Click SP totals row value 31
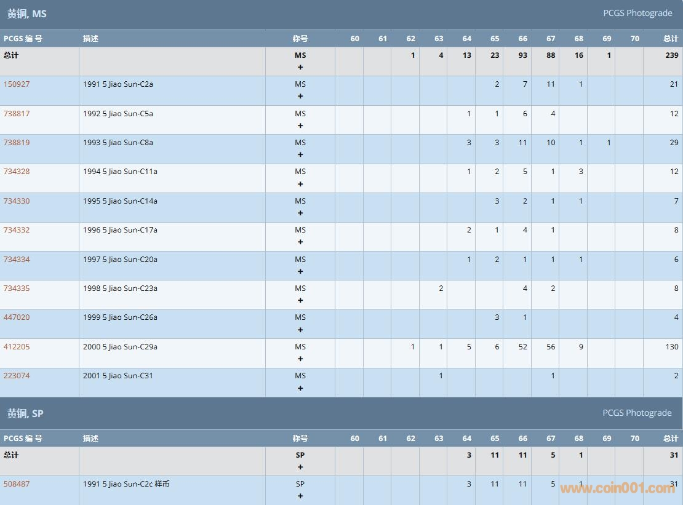This screenshot has height=505, width=683. pos(674,455)
